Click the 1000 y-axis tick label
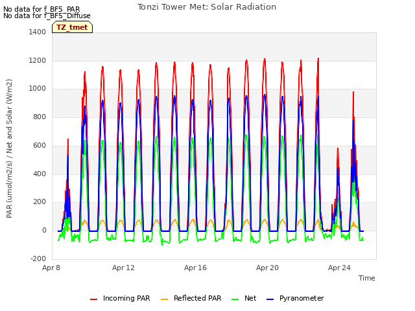415x311 pixels. tap(38, 89)
